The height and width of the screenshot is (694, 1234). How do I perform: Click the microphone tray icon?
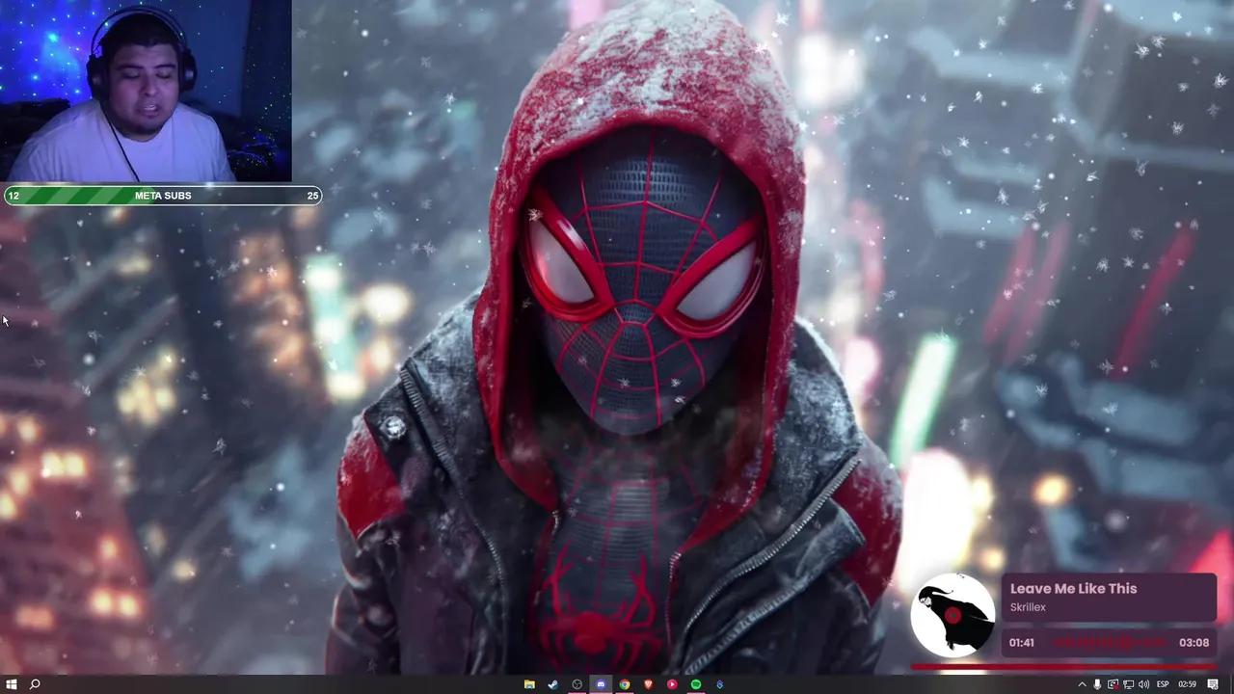(x=1097, y=684)
